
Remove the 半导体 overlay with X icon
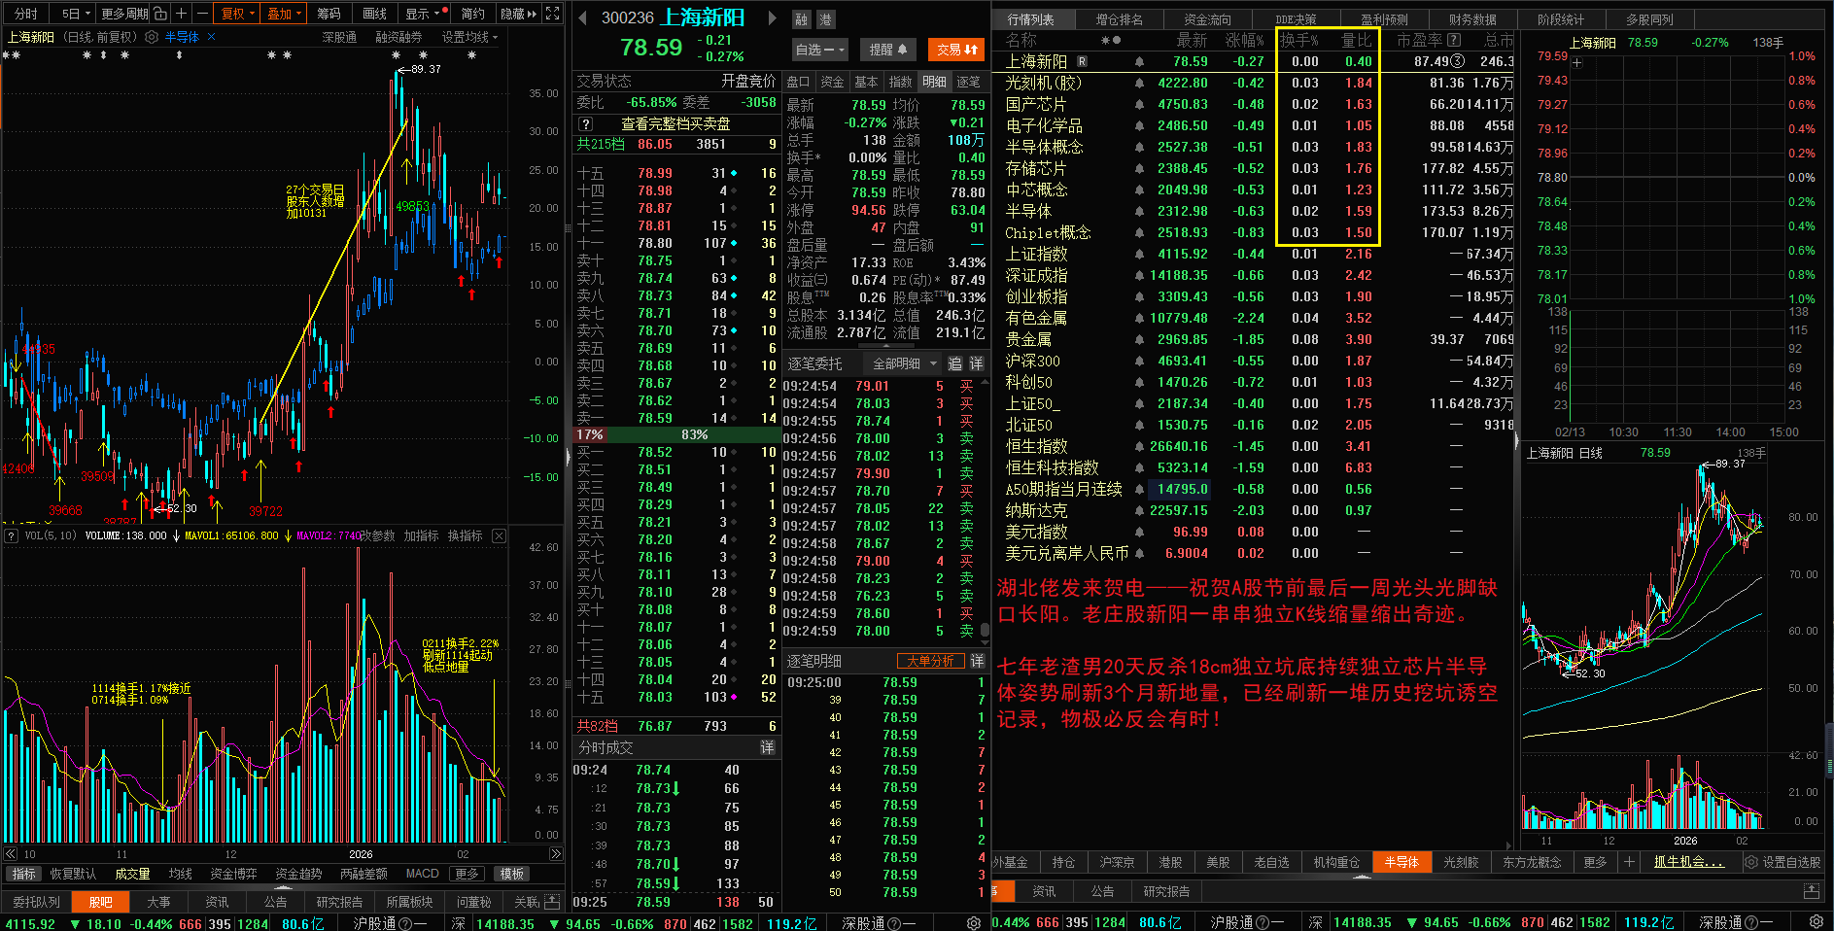click(x=211, y=37)
